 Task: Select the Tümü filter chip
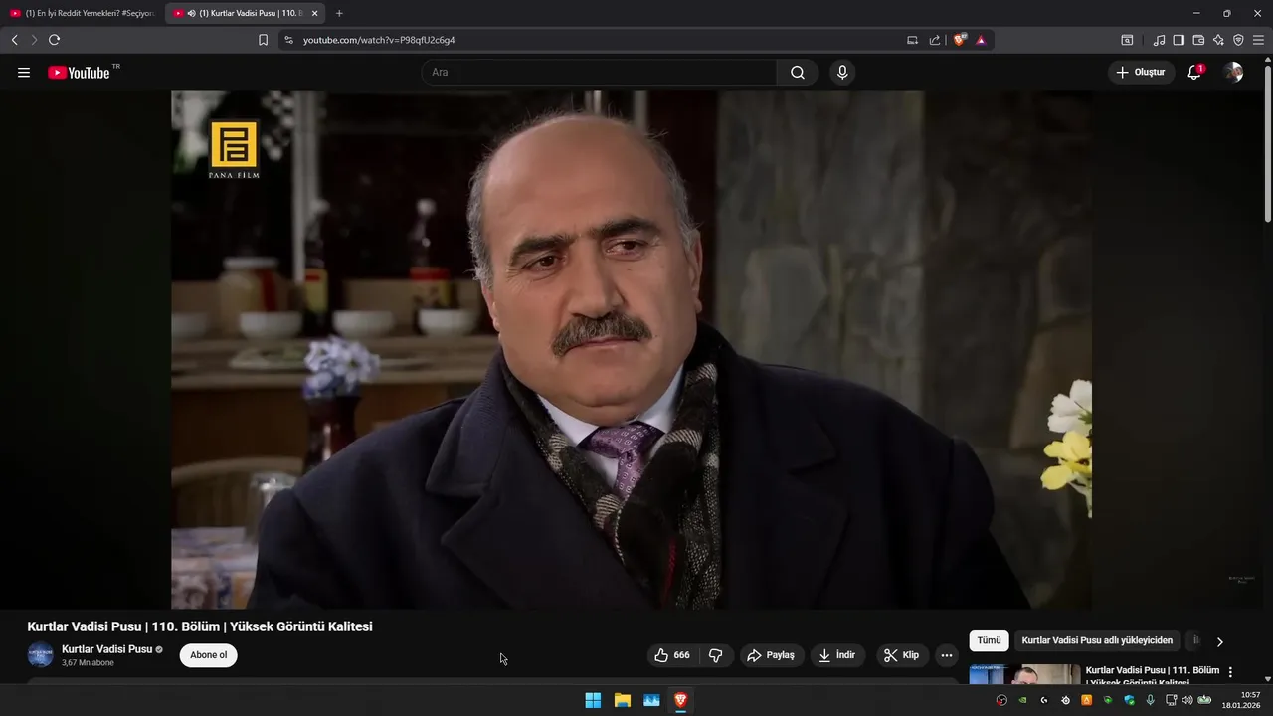click(989, 641)
